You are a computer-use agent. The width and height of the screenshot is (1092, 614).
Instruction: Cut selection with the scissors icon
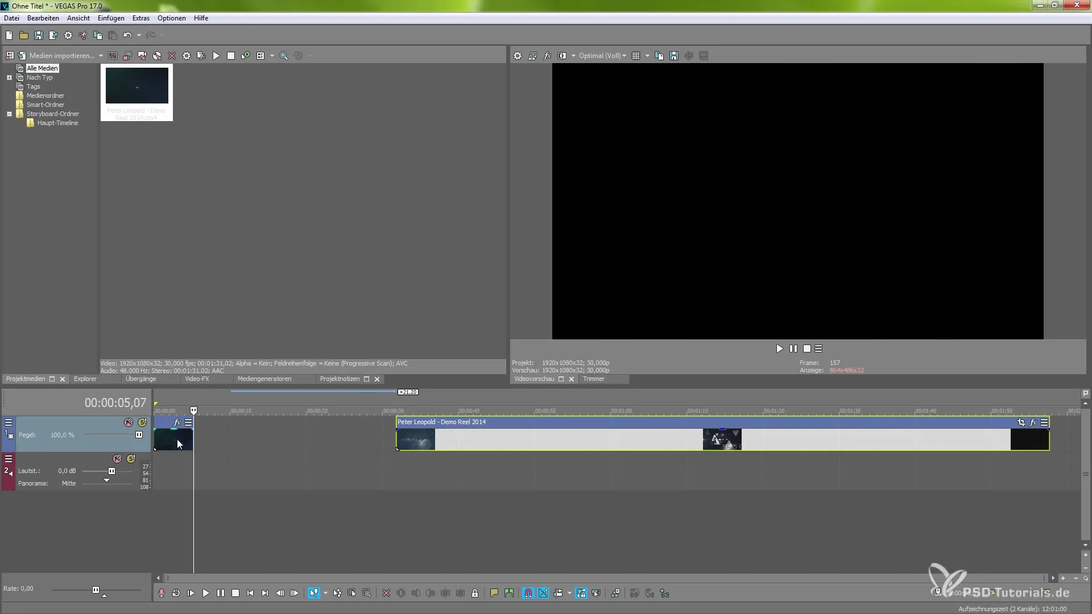click(x=83, y=35)
